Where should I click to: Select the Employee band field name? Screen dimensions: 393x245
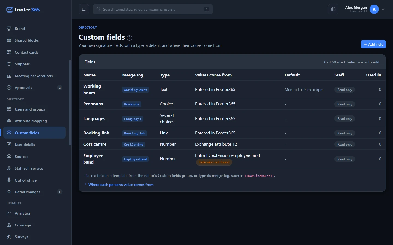[x=93, y=159]
